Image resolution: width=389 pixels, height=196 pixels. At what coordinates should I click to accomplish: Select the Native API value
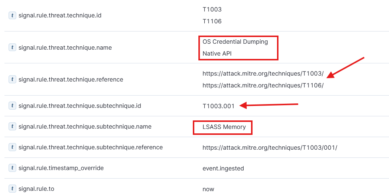[x=217, y=53]
